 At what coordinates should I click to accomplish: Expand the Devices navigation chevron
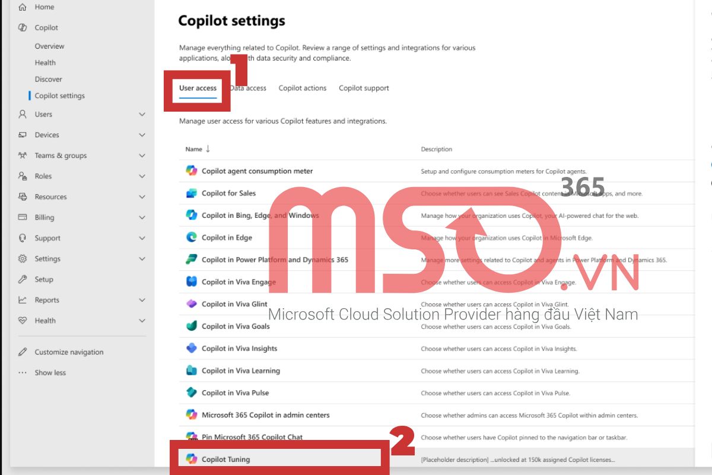coord(142,135)
